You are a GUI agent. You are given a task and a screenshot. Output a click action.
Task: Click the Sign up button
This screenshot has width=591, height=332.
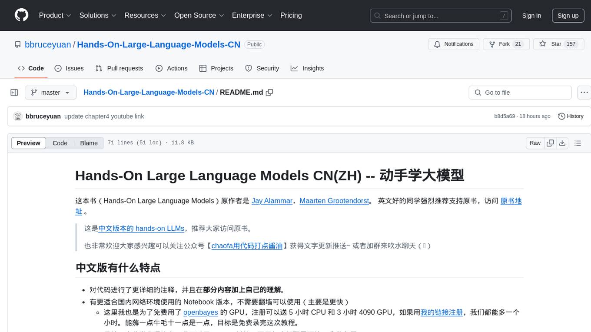click(568, 16)
